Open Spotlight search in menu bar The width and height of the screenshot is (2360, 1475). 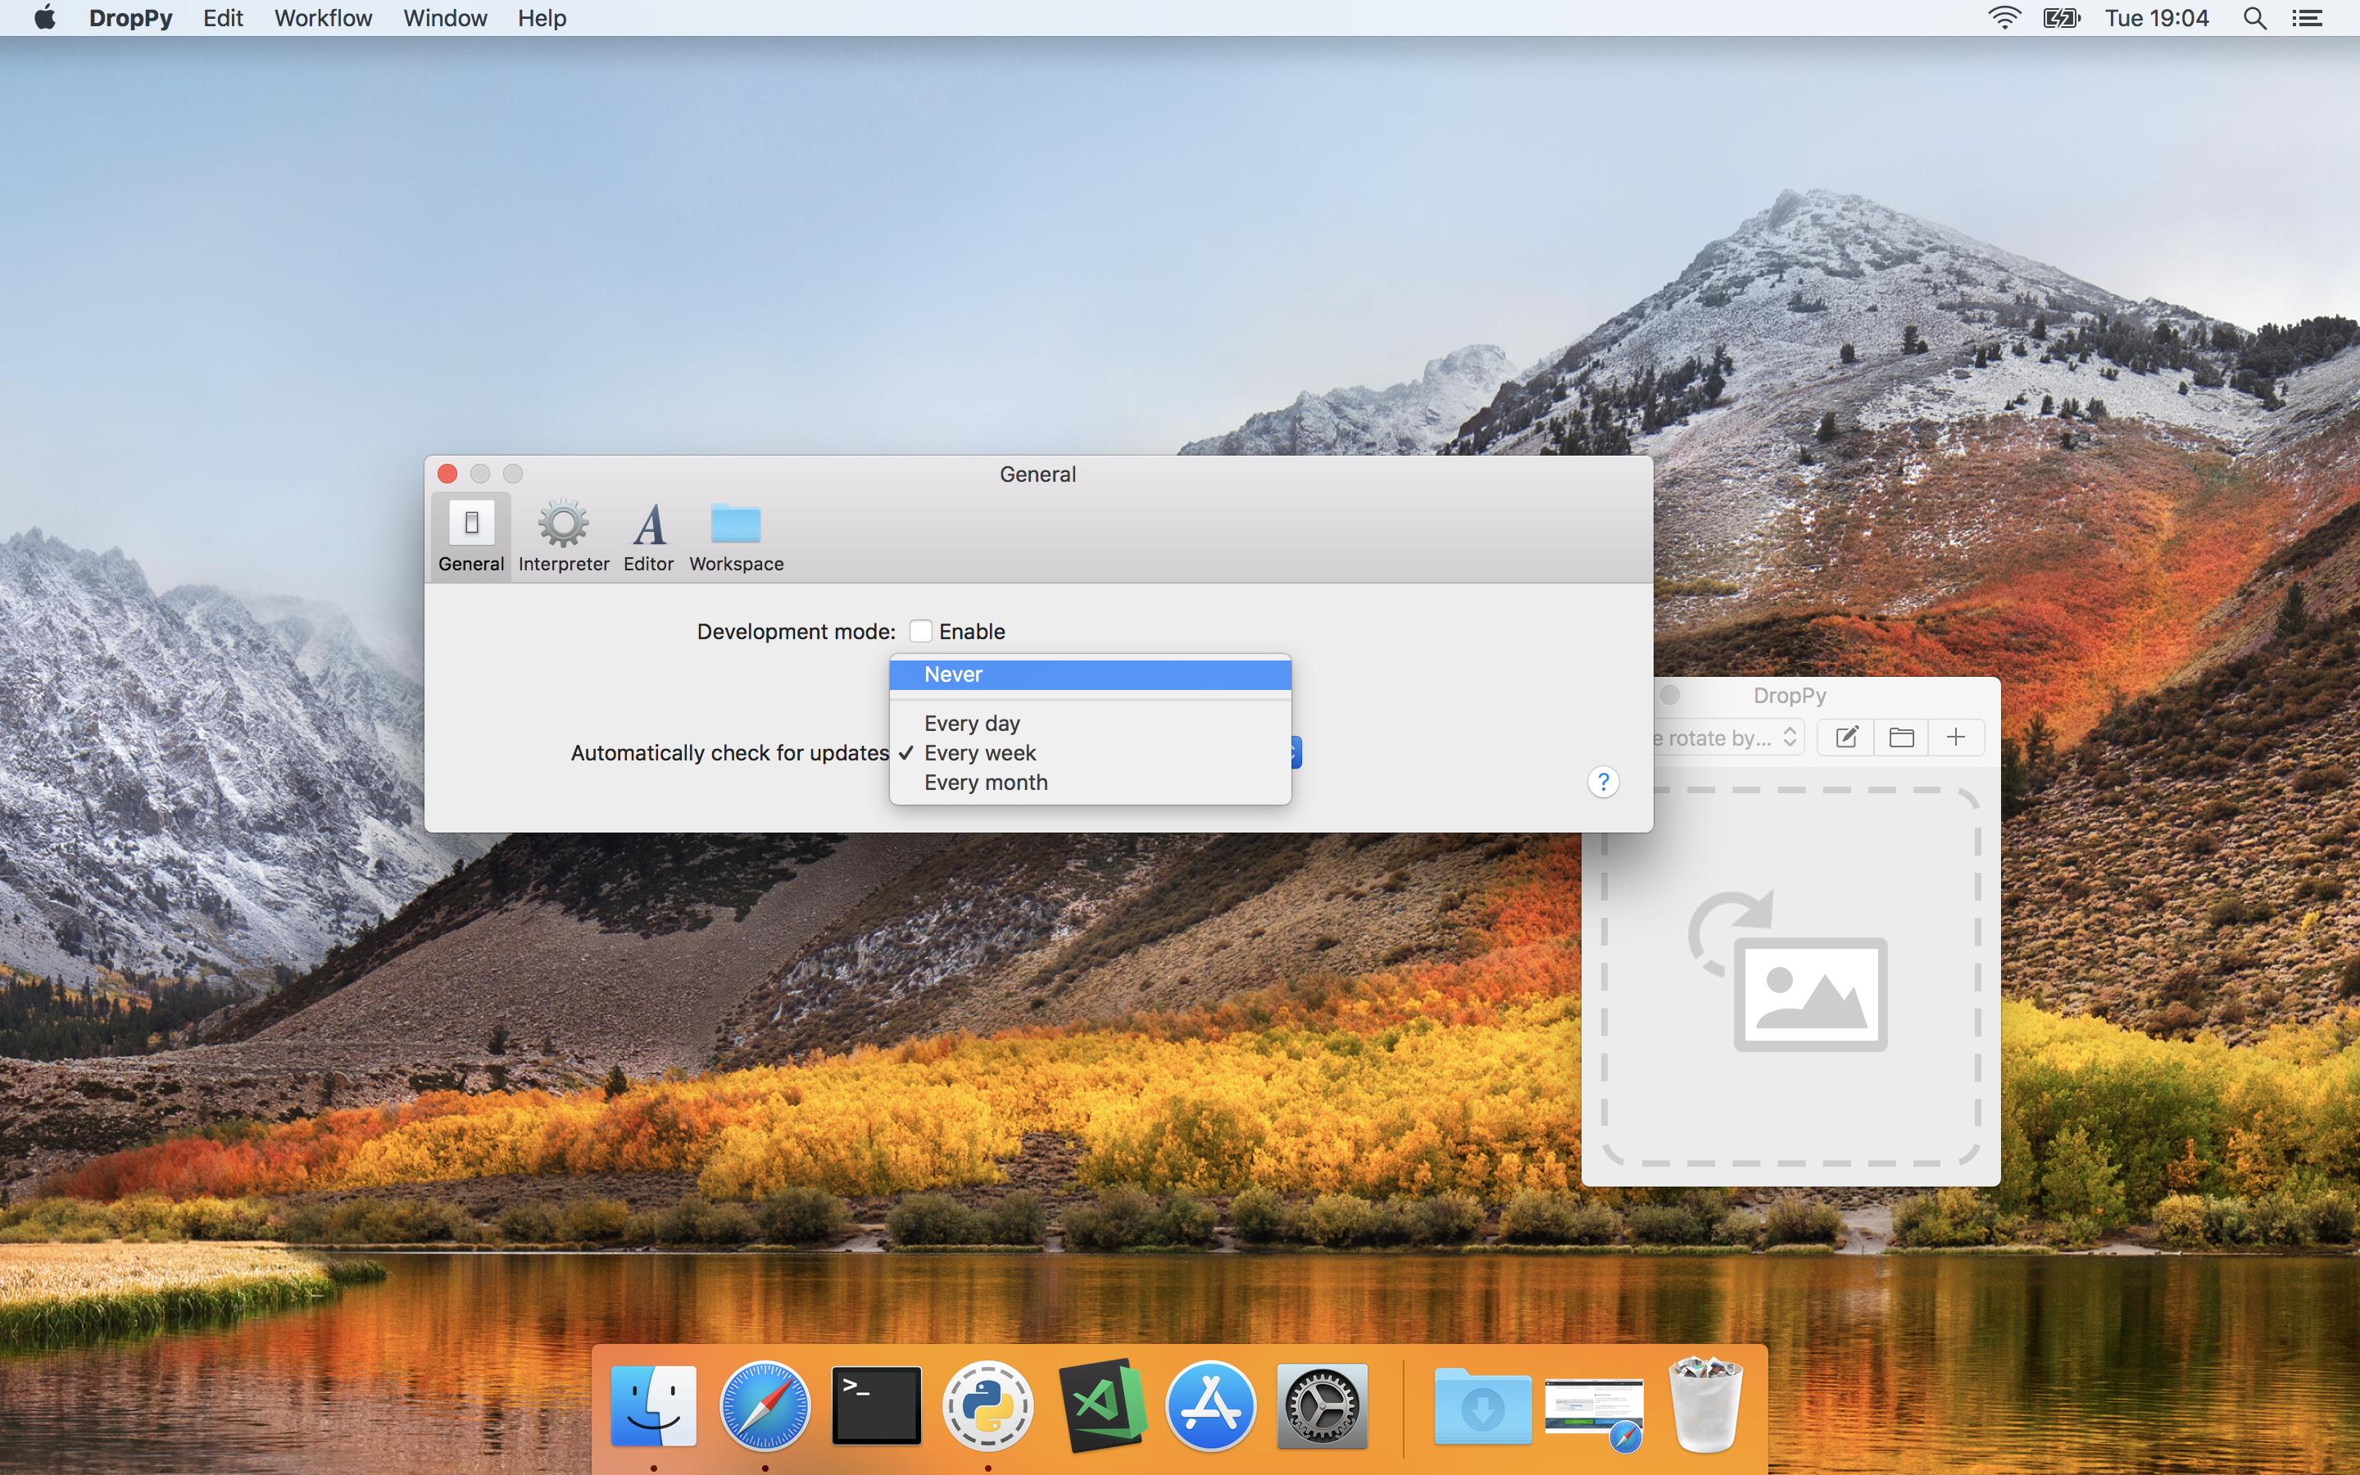[2253, 19]
